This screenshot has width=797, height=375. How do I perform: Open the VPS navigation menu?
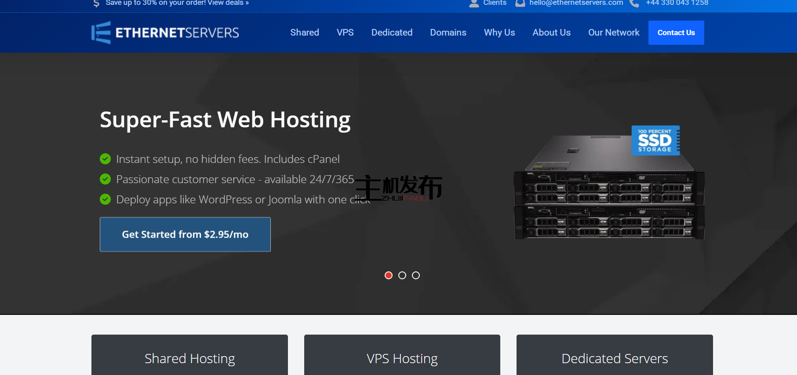[x=345, y=32]
